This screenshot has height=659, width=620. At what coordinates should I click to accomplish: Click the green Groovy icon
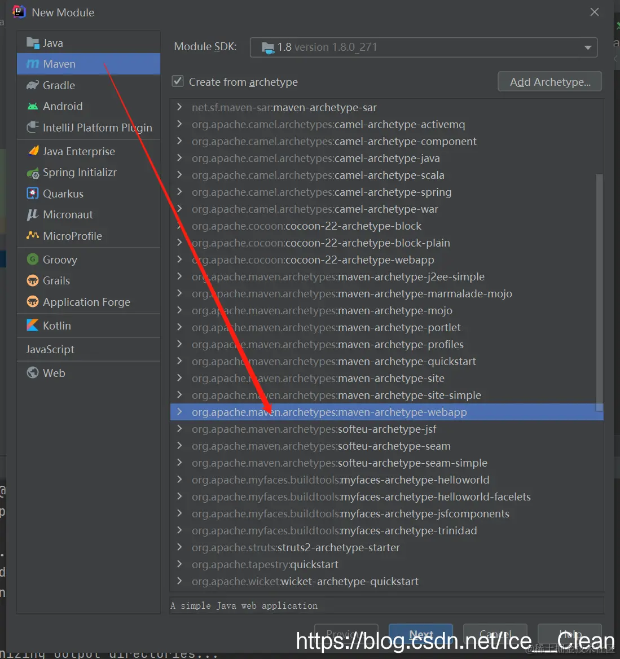[x=32, y=260]
